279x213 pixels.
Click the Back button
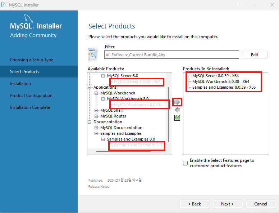click(x=195, y=204)
